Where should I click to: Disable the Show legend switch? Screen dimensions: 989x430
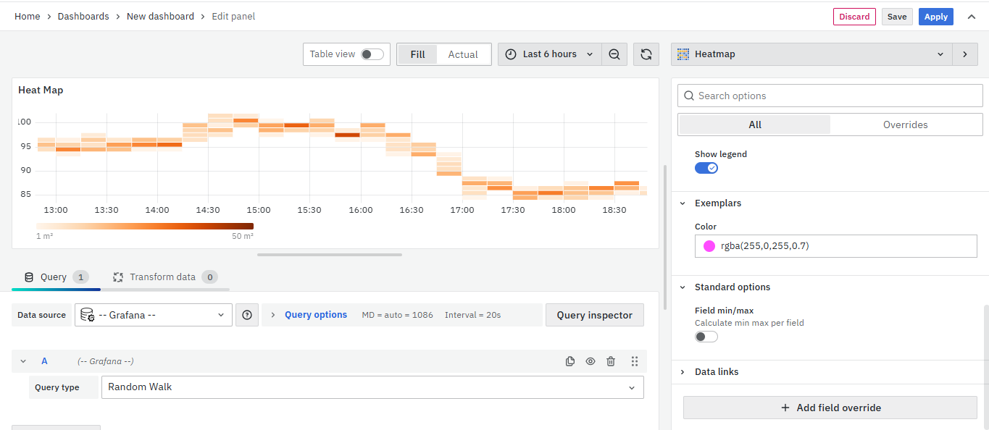706,168
